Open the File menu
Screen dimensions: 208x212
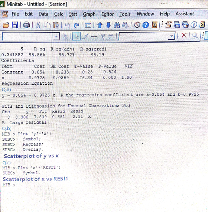coord(15,14)
